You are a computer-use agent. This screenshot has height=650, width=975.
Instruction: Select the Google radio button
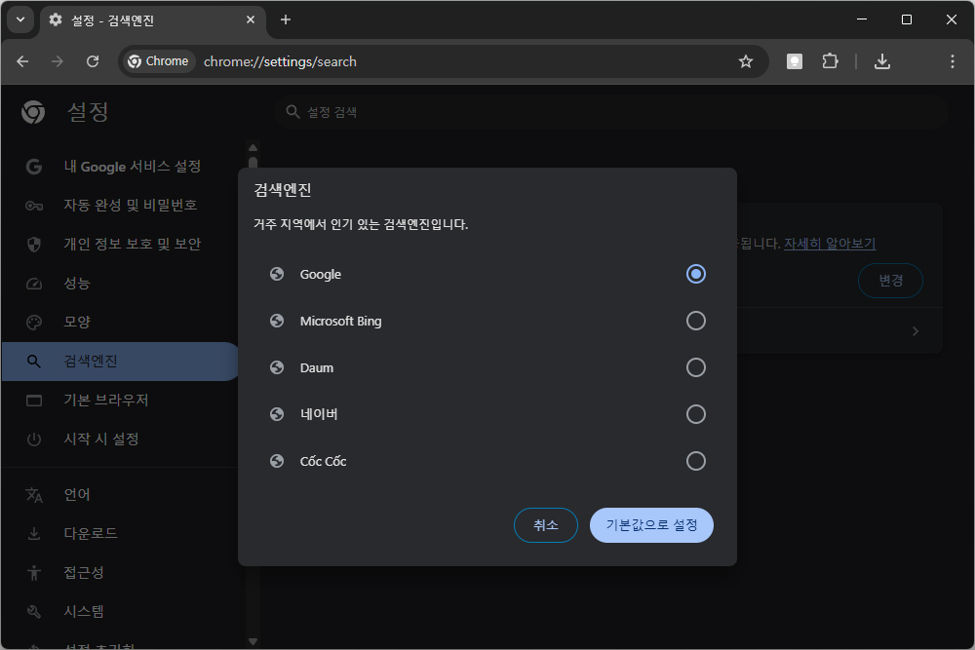point(695,274)
